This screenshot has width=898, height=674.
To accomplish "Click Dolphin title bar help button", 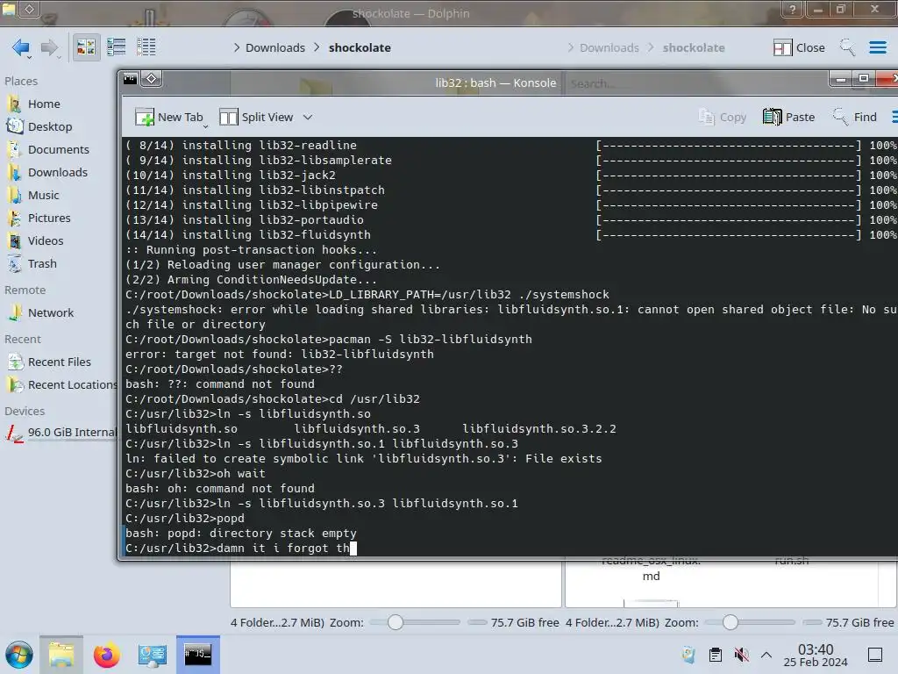I will [x=793, y=9].
